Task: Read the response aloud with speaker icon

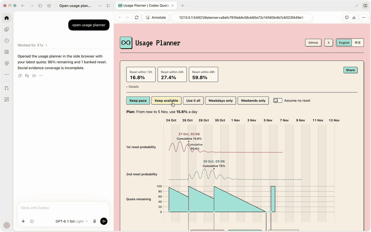Action: point(34,75)
